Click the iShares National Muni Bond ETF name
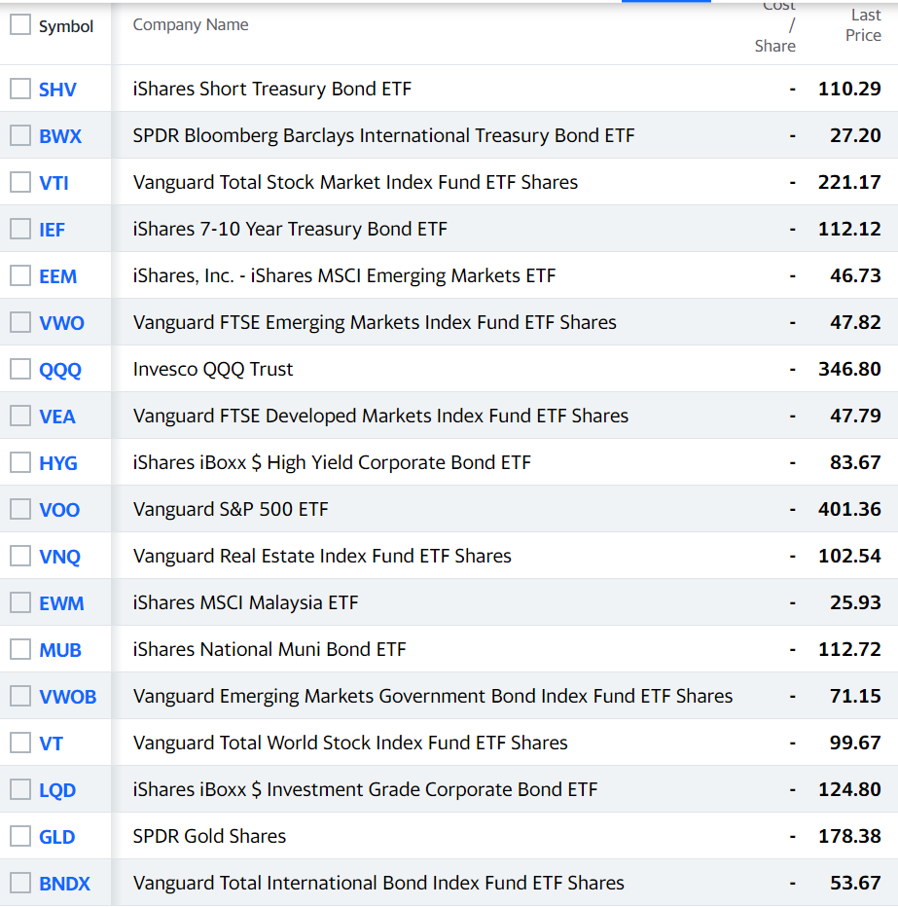 click(x=269, y=649)
